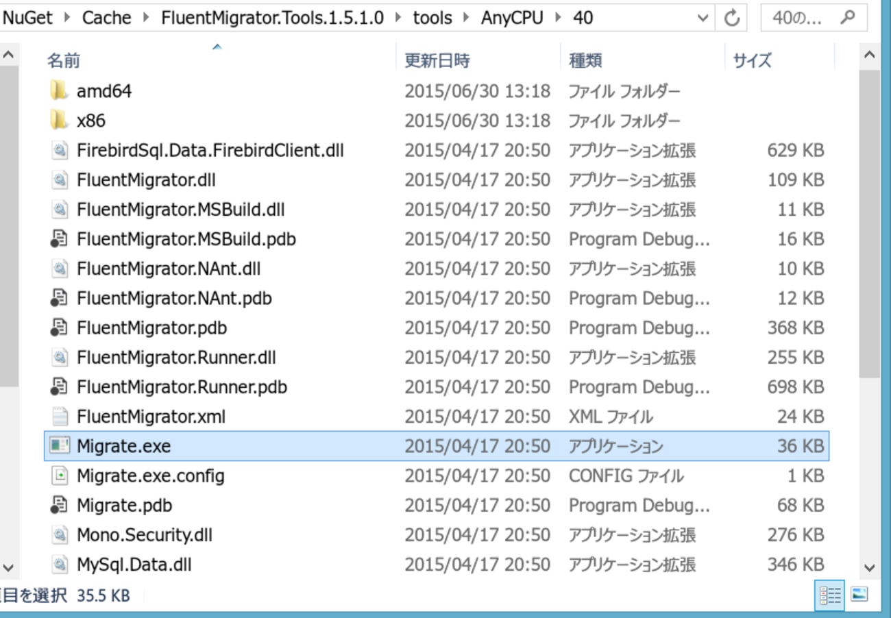The width and height of the screenshot is (891, 618).
Task: Sort files by the 更新日時 column
Action: click(437, 61)
